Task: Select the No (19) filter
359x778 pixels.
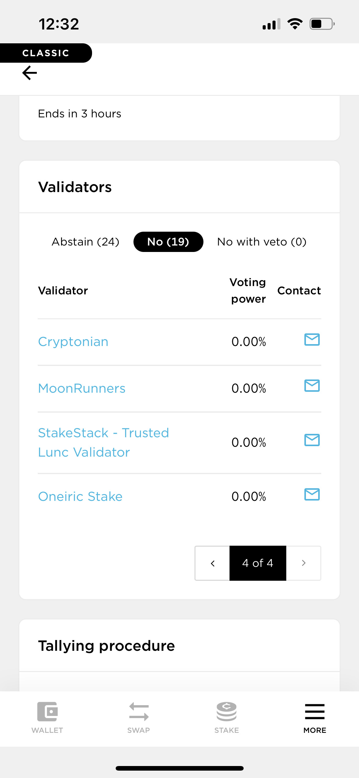Action: pos(168,242)
